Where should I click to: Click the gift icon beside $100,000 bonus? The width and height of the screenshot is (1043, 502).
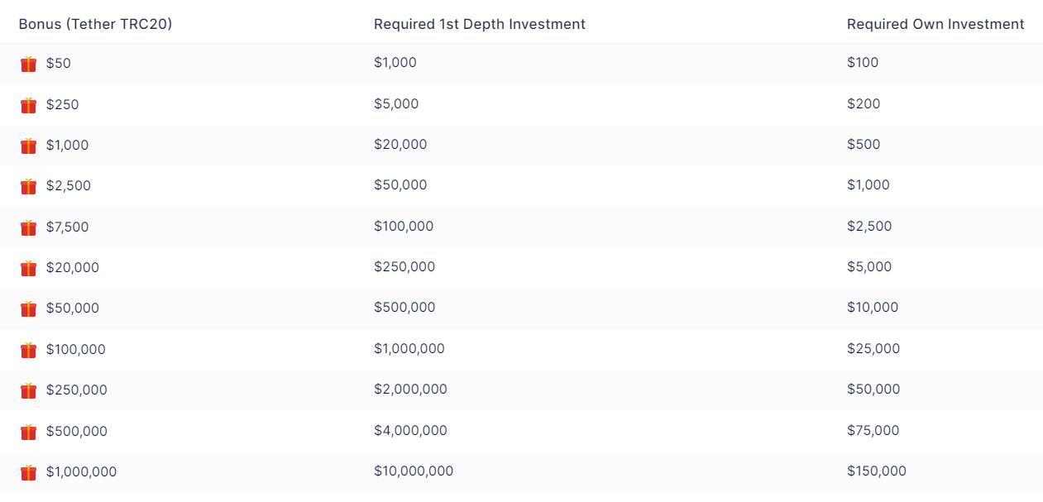point(29,350)
